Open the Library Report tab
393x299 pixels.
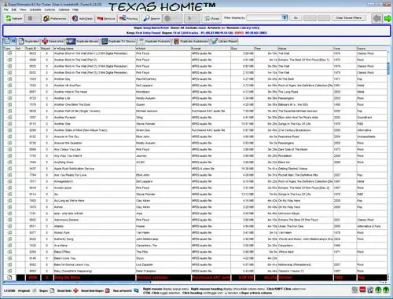[225, 42]
